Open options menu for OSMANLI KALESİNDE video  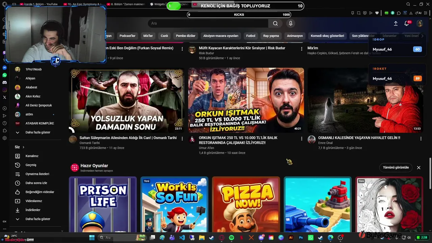click(421, 139)
